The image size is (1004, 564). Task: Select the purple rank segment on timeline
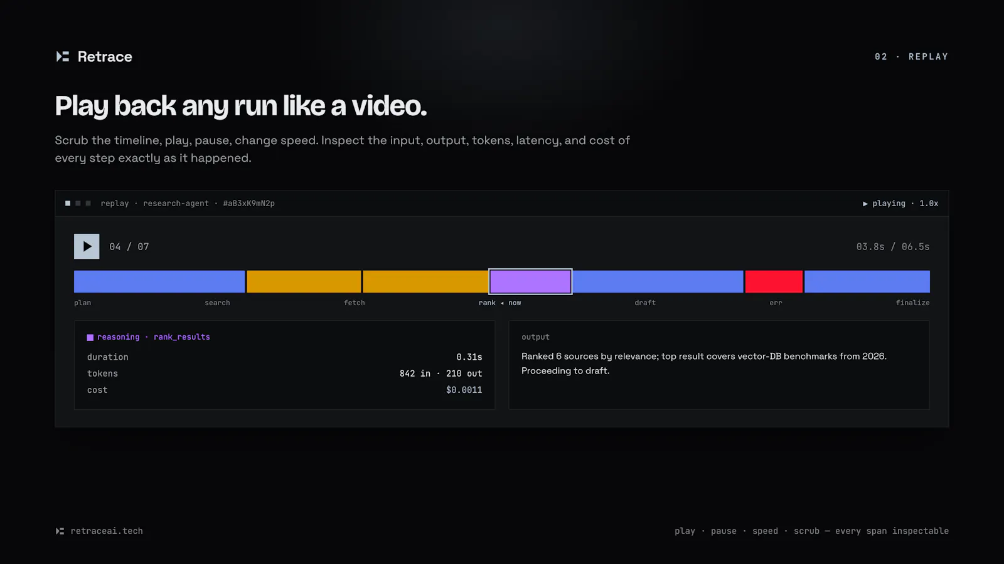coord(530,281)
